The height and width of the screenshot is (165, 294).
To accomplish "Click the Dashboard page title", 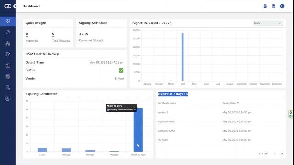I will point(32,6).
